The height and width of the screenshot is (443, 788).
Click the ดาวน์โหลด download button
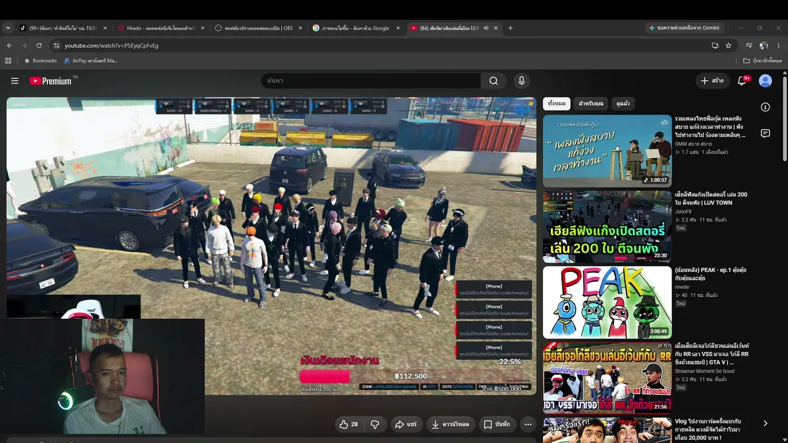tap(450, 424)
